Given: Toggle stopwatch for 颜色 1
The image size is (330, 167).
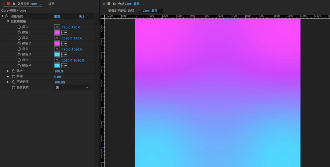Looking at the screenshot, I should coord(19,32).
